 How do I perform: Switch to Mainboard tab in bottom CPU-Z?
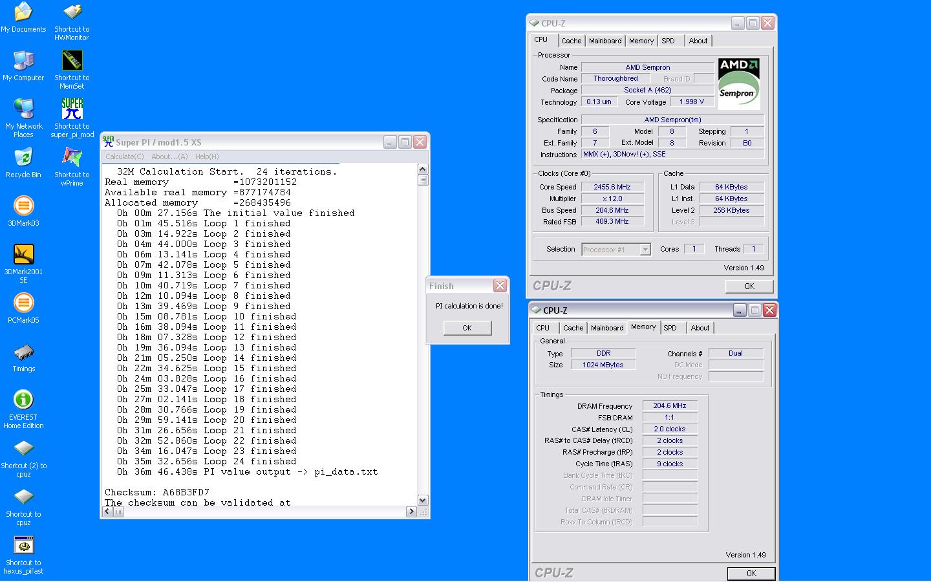[608, 328]
